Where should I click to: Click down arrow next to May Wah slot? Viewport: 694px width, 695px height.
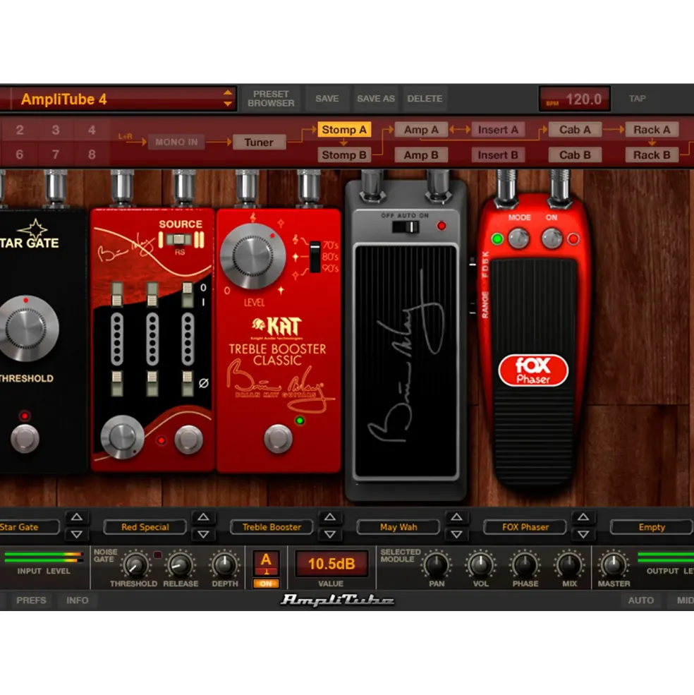point(457,535)
